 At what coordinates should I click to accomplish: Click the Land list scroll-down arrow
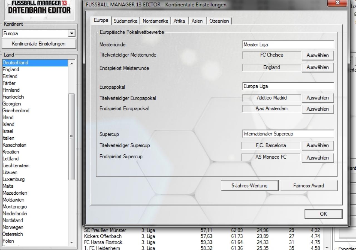click(x=72, y=242)
